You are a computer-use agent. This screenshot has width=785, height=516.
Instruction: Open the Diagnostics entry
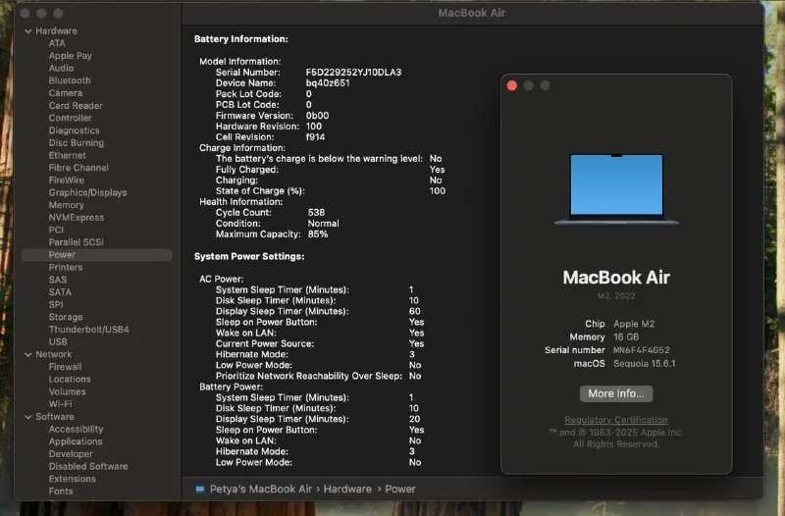click(75, 130)
